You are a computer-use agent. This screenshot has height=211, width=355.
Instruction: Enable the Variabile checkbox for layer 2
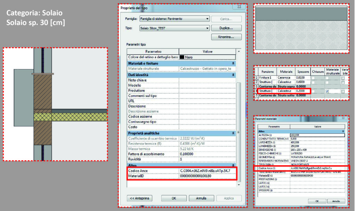tap(342, 82)
